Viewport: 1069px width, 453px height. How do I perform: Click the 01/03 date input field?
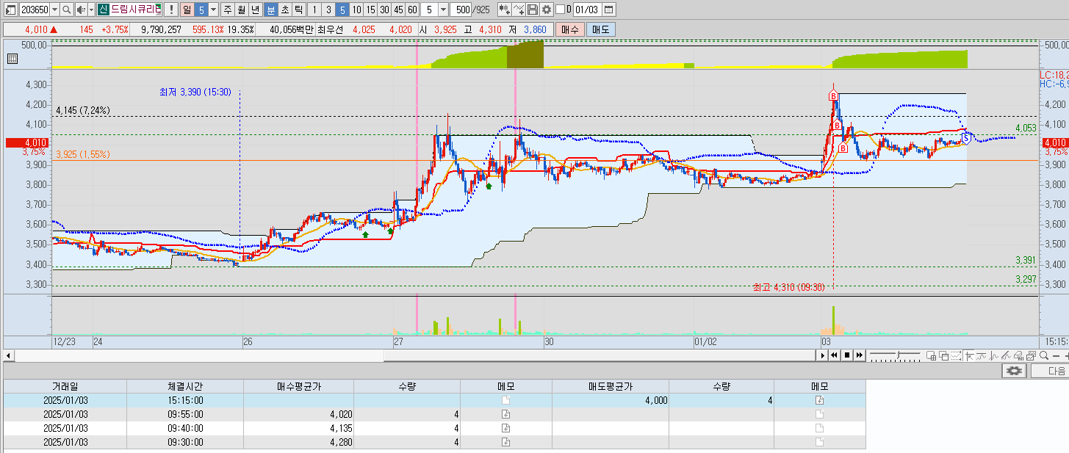pos(587,10)
